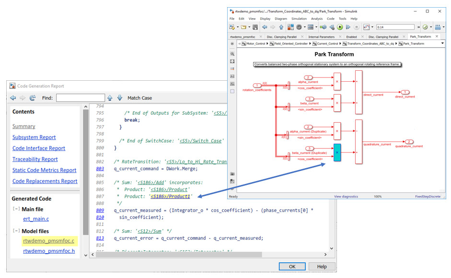Open the Diagram menu in Simulink
This screenshot has width=451, height=278.
281,19
